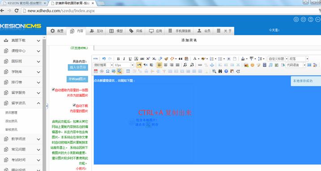Insert music with the music note icon
Viewport: 321px width, 171px height.
(x=270, y=65)
